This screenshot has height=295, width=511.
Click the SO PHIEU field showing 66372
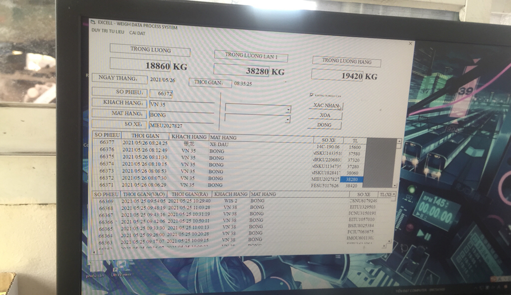[x=165, y=93]
